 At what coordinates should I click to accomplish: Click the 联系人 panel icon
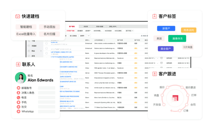click(x=18, y=64)
